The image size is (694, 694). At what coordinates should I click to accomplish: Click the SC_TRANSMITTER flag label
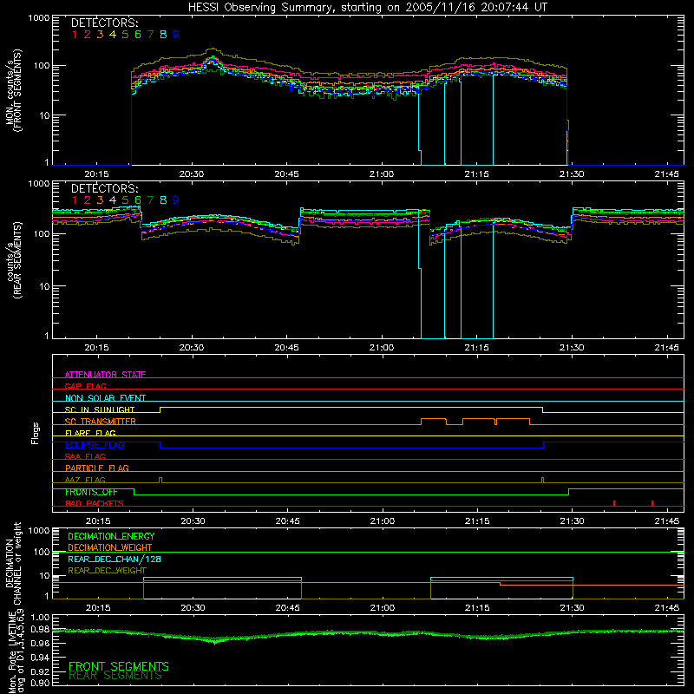pos(101,422)
